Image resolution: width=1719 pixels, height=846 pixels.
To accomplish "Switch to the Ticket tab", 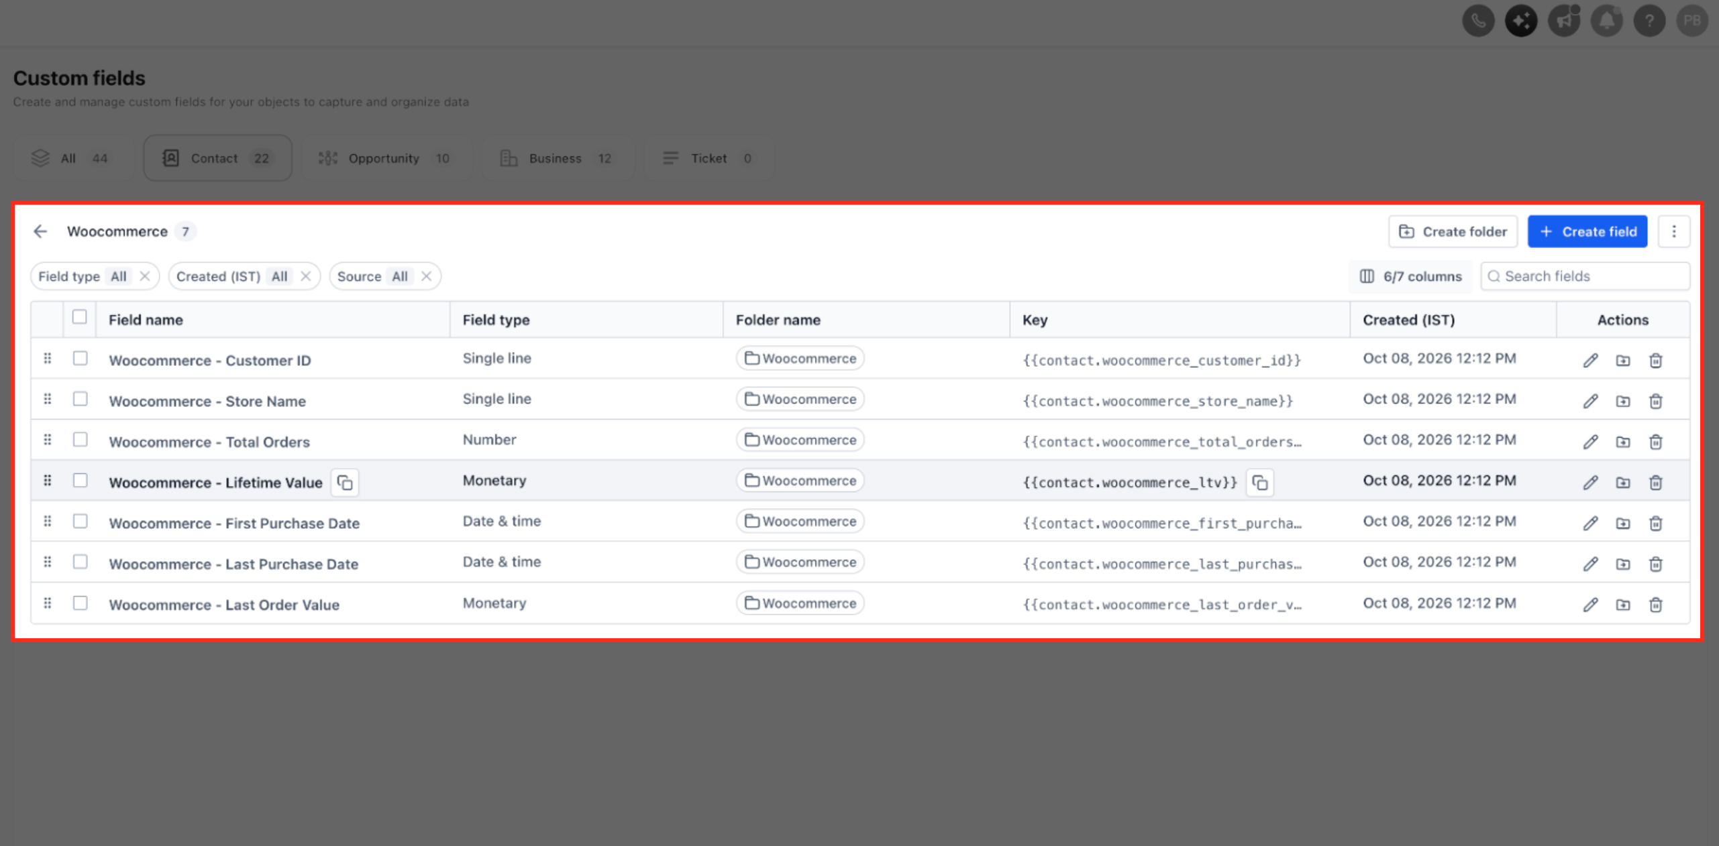I will 709,158.
